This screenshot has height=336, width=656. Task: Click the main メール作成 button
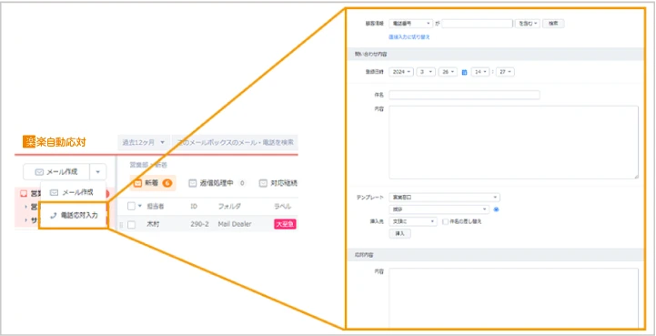pos(56,172)
